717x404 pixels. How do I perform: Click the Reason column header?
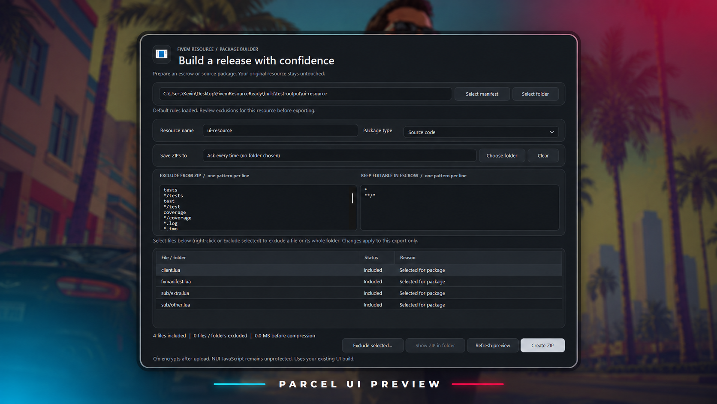click(478, 258)
